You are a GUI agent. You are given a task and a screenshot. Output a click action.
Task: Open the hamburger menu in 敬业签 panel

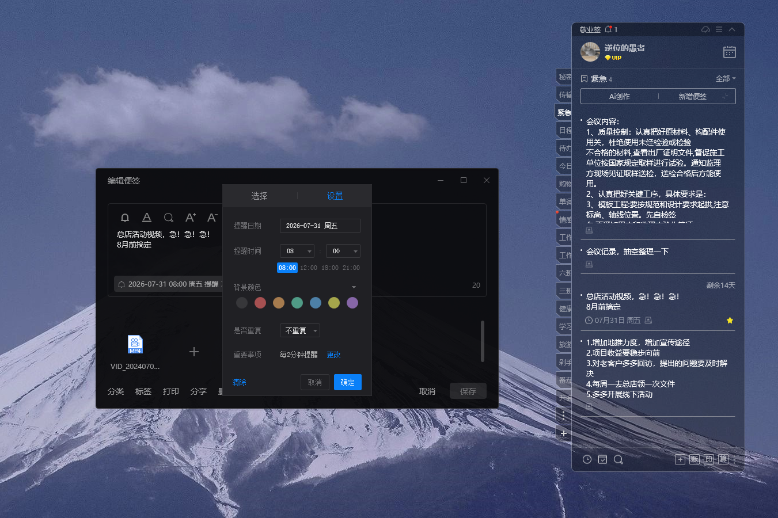(719, 29)
